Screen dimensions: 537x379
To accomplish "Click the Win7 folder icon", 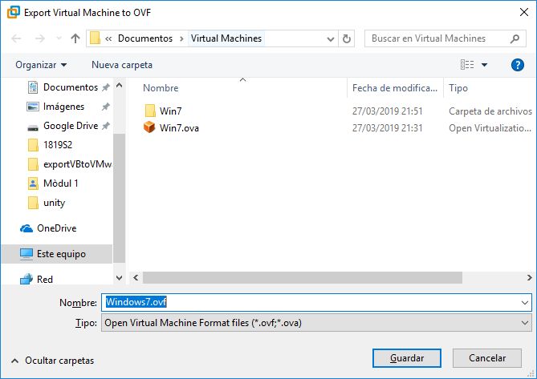I will [x=149, y=111].
